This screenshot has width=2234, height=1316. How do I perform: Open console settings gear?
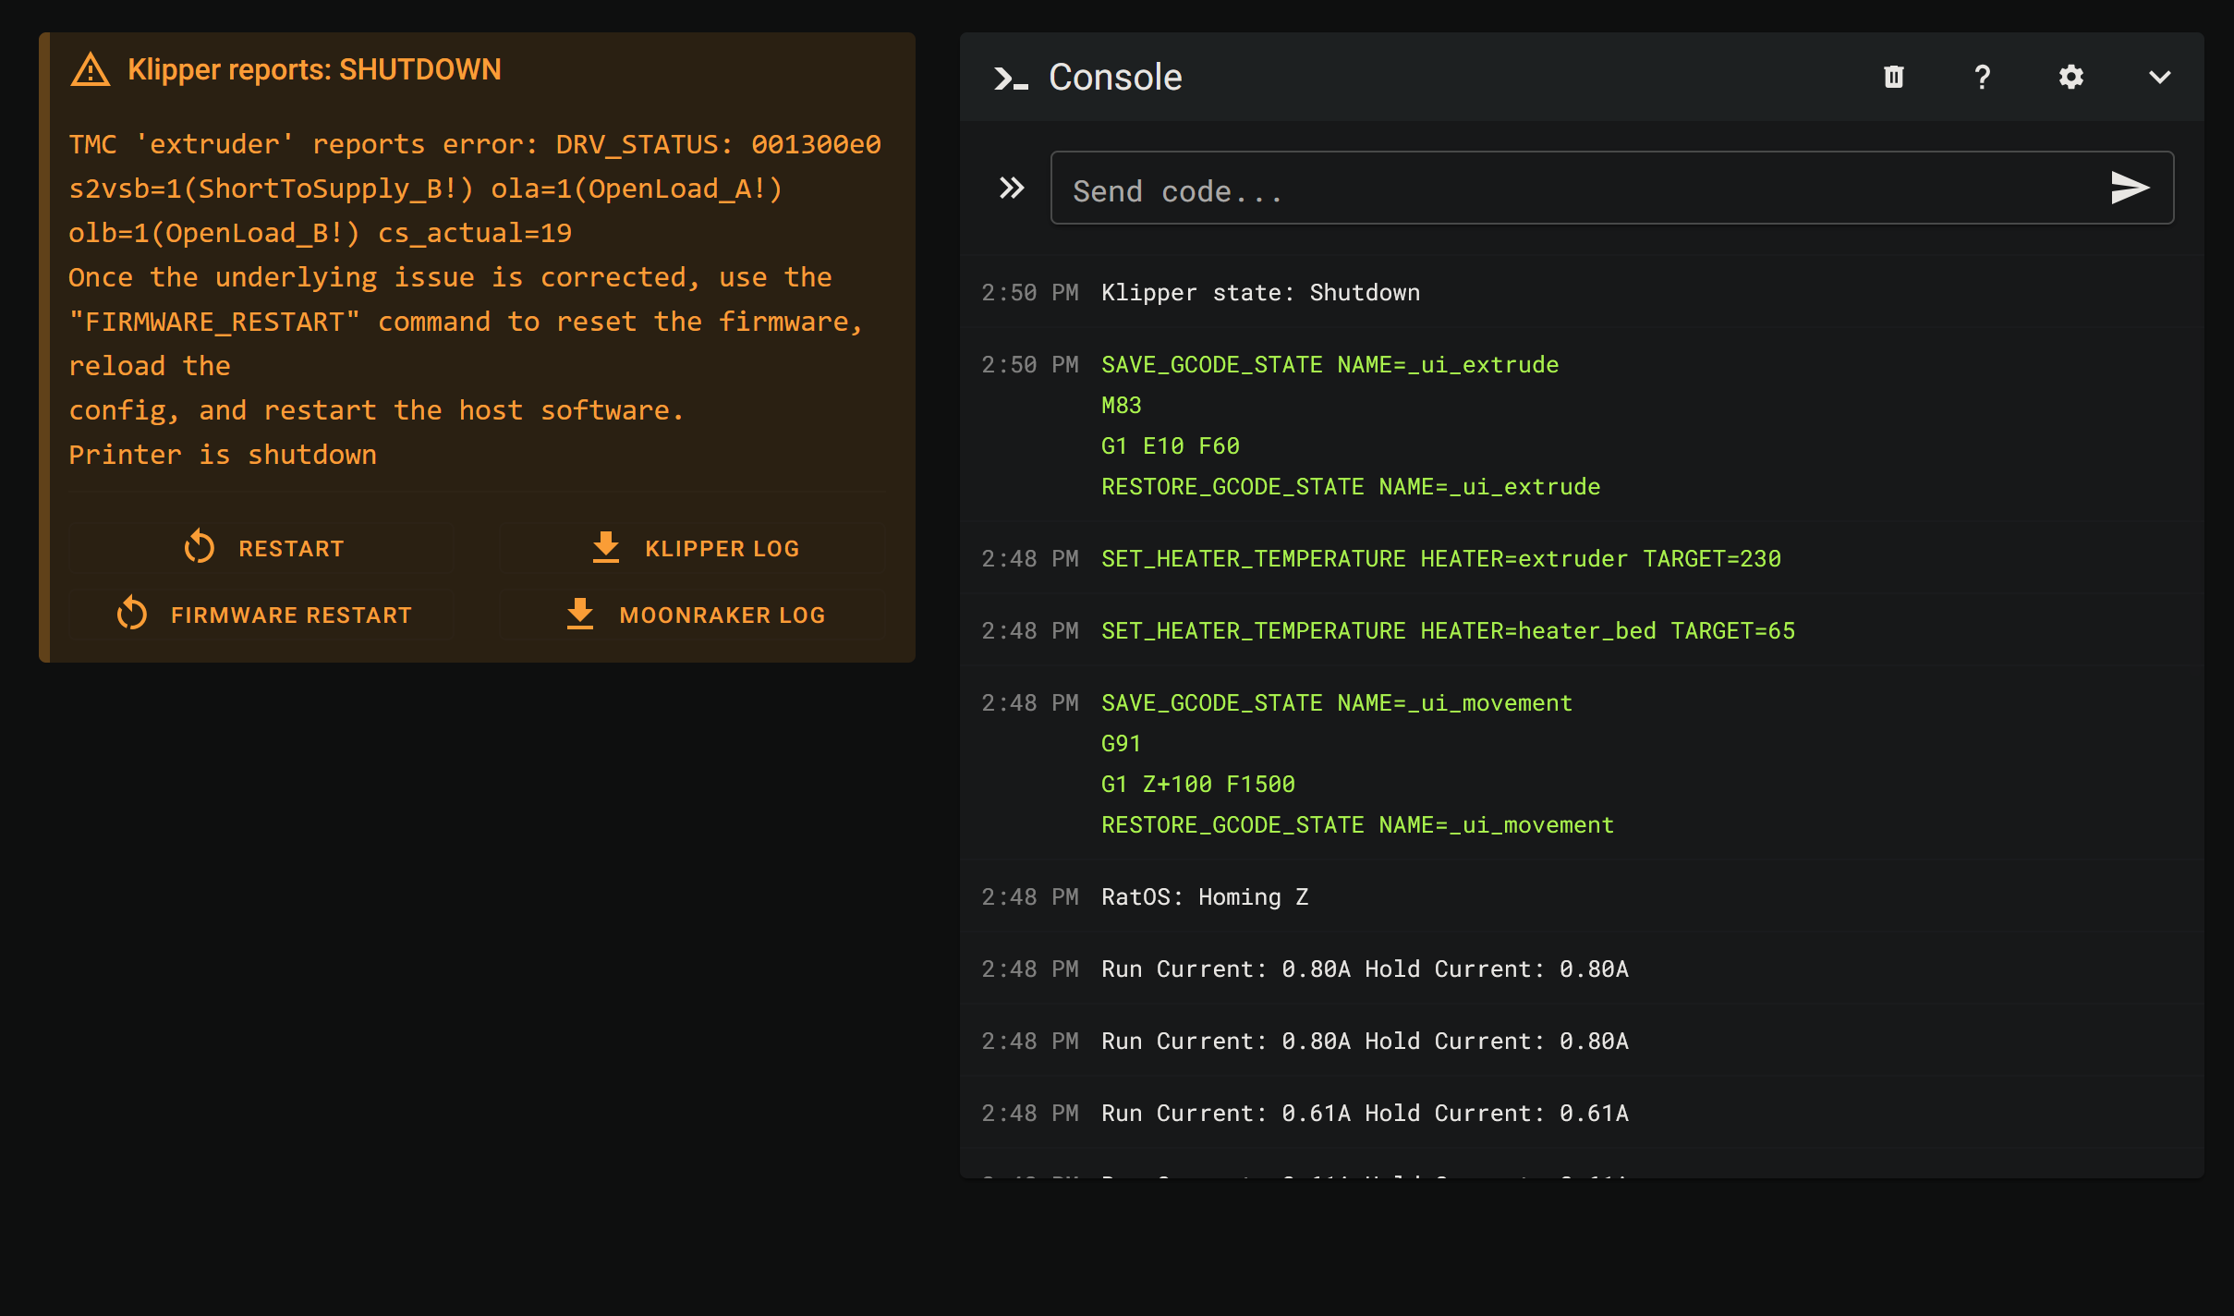(x=2070, y=77)
